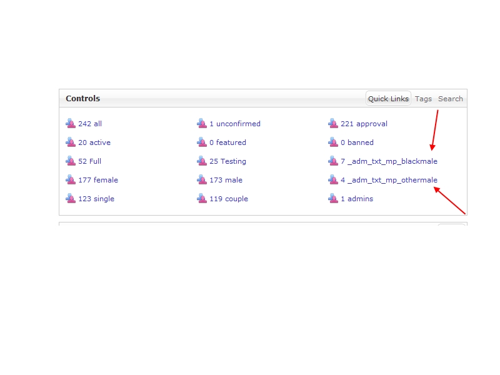Image resolution: width=500 pixels, height=375 pixels.
Task: Open the Search tab
Action: (x=450, y=99)
